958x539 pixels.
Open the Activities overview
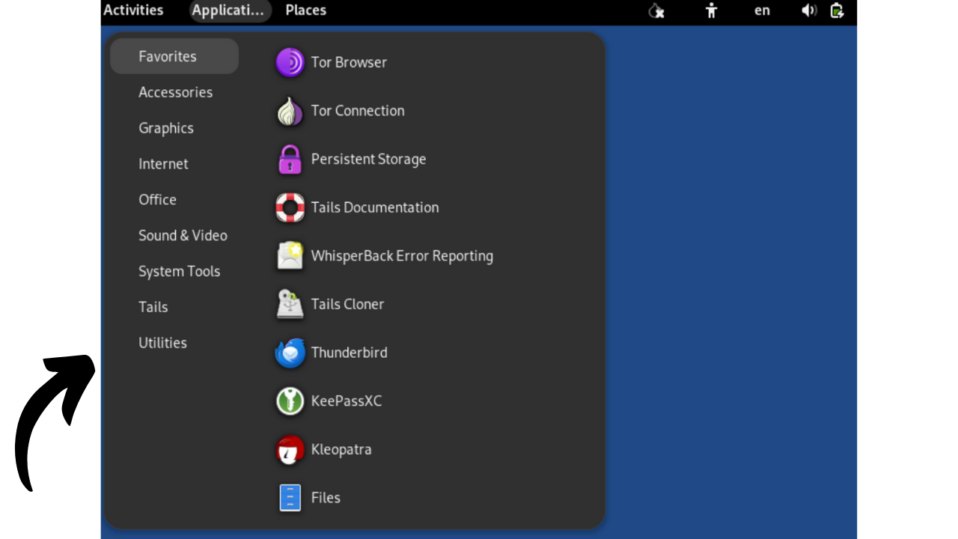(x=133, y=10)
